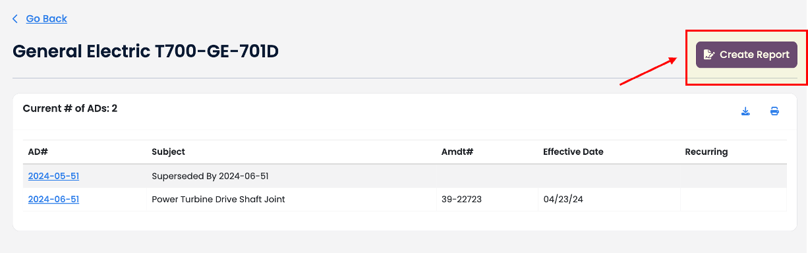Follow the Go Back link

[x=46, y=19]
